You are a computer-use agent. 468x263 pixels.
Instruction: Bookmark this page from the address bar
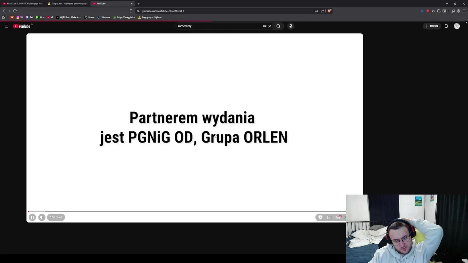click(x=131, y=11)
